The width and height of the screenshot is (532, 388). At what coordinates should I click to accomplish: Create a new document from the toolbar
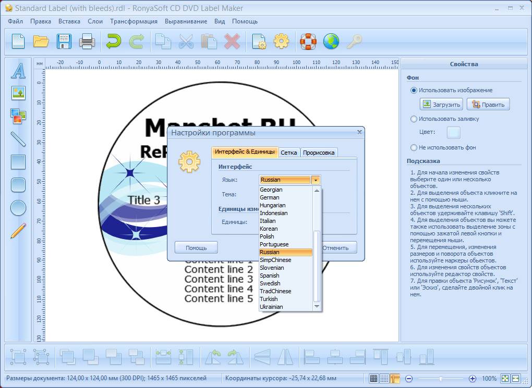pyautogui.click(x=18, y=41)
